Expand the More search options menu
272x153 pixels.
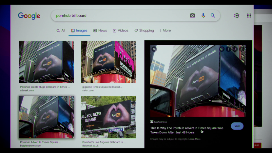point(165,30)
